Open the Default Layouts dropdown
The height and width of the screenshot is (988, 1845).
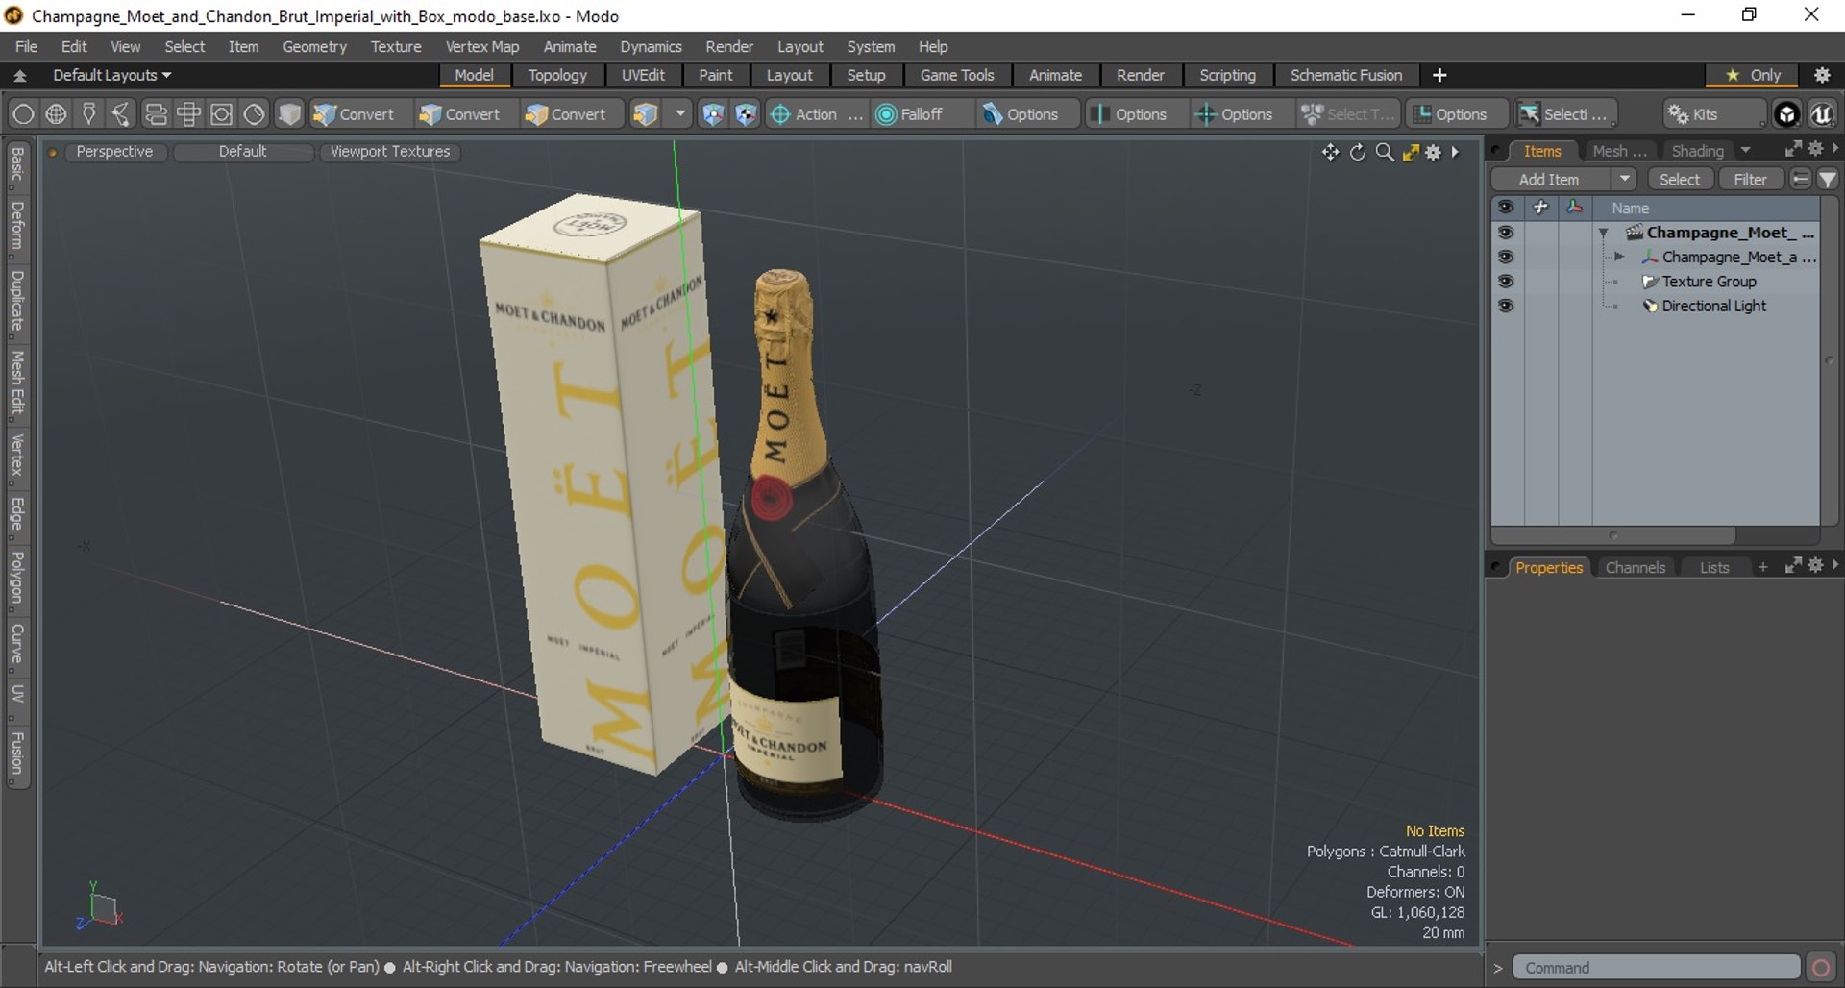(111, 75)
